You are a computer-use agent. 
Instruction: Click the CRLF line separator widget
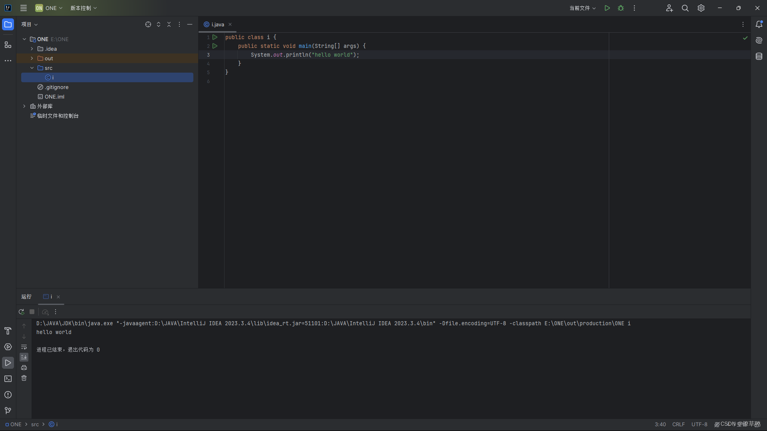(x=678, y=424)
